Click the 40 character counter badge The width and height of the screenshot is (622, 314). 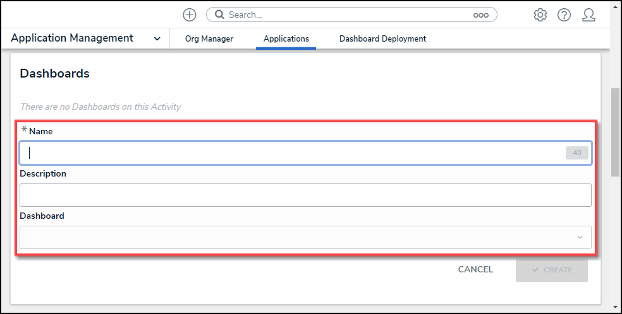coord(576,153)
